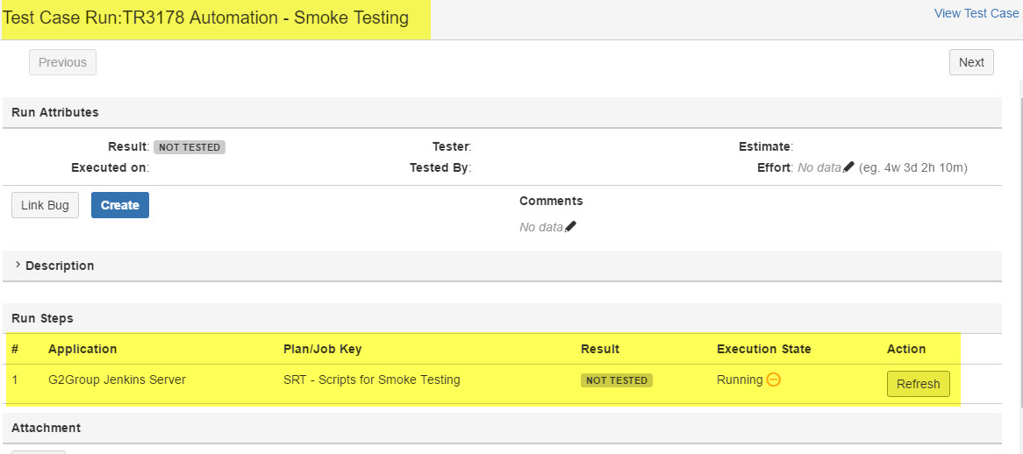This screenshot has width=1023, height=454.
Task: Select the G2Group Jenkins Server application cell
Action: point(117,380)
